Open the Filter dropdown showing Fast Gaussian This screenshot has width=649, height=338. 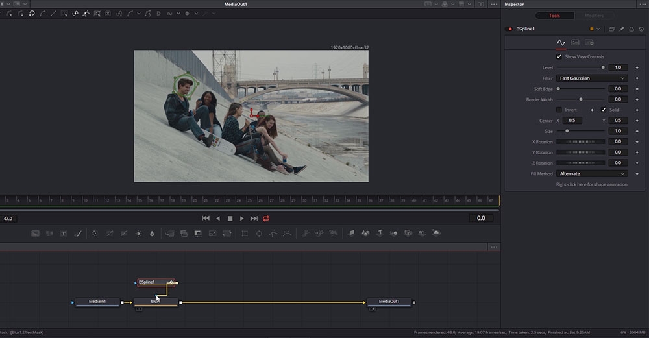(x=592, y=78)
